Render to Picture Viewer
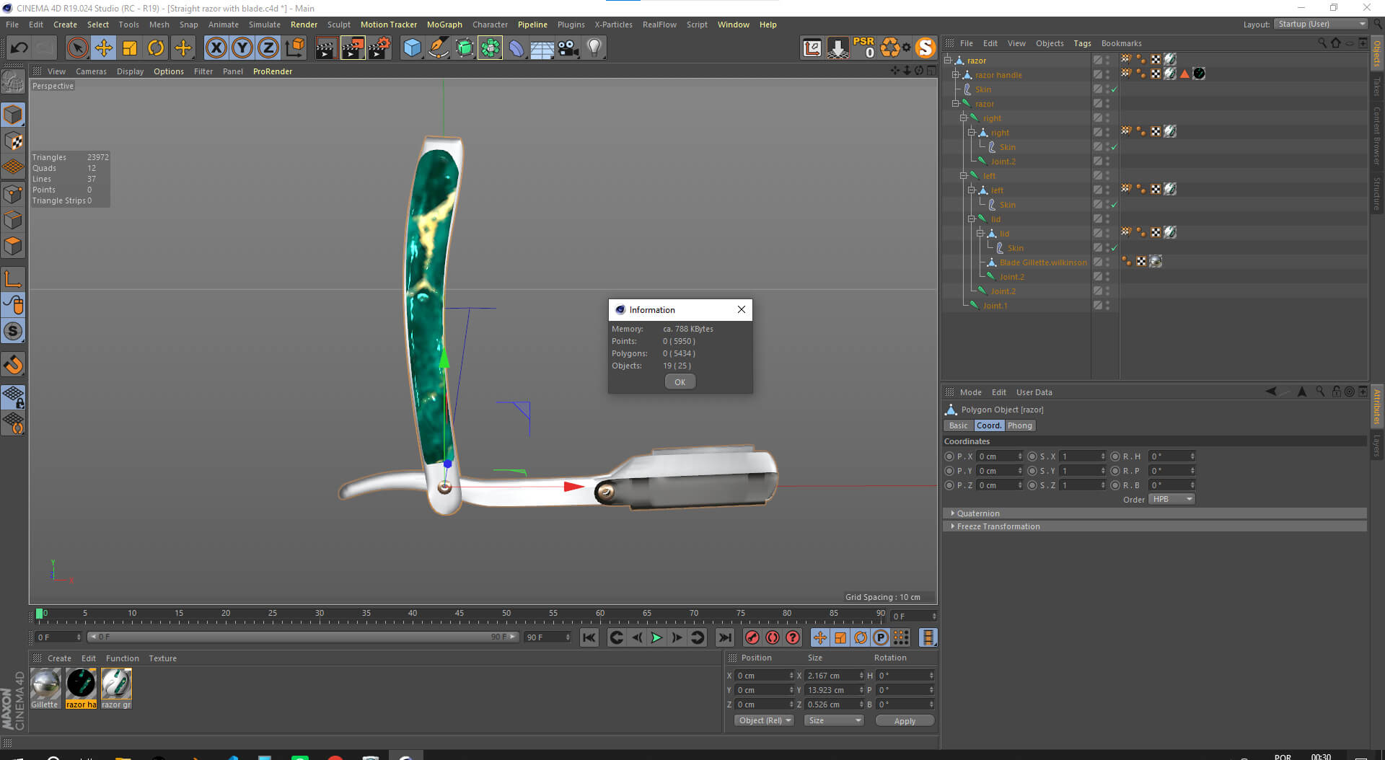The height and width of the screenshot is (760, 1385). pyautogui.click(x=353, y=48)
